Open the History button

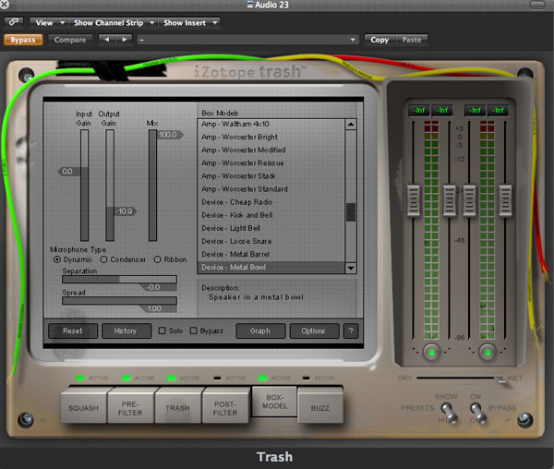pyautogui.click(x=126, y=331)
